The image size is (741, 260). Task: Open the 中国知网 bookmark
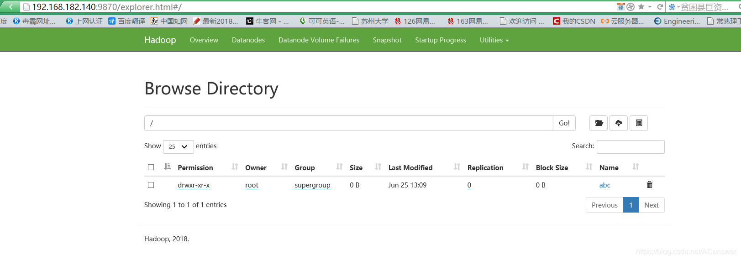[169, 21]
